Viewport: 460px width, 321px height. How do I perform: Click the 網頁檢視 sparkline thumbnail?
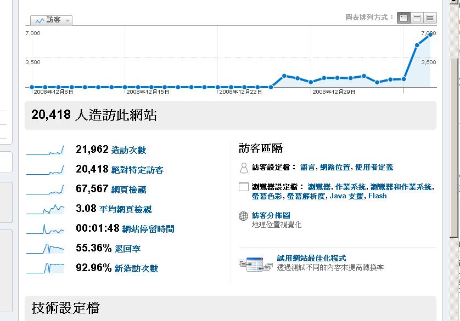click(46, 190)
